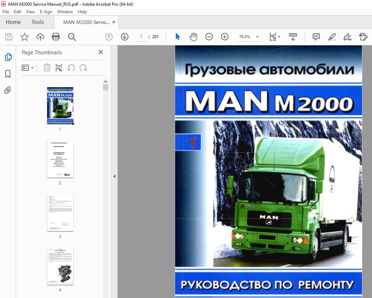Click the print pages thumbnail icon
Image resolution: width=372 pixels, height=298 pixels.
(59, 68)
